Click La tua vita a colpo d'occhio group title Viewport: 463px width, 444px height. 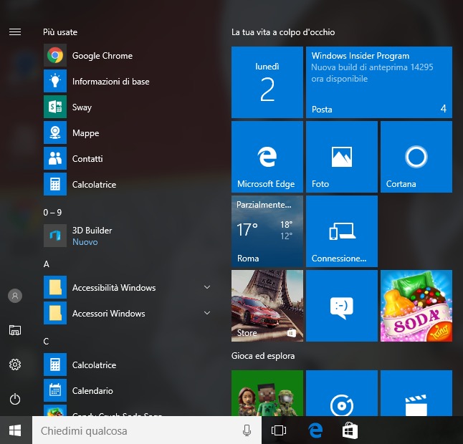(283, 32)
